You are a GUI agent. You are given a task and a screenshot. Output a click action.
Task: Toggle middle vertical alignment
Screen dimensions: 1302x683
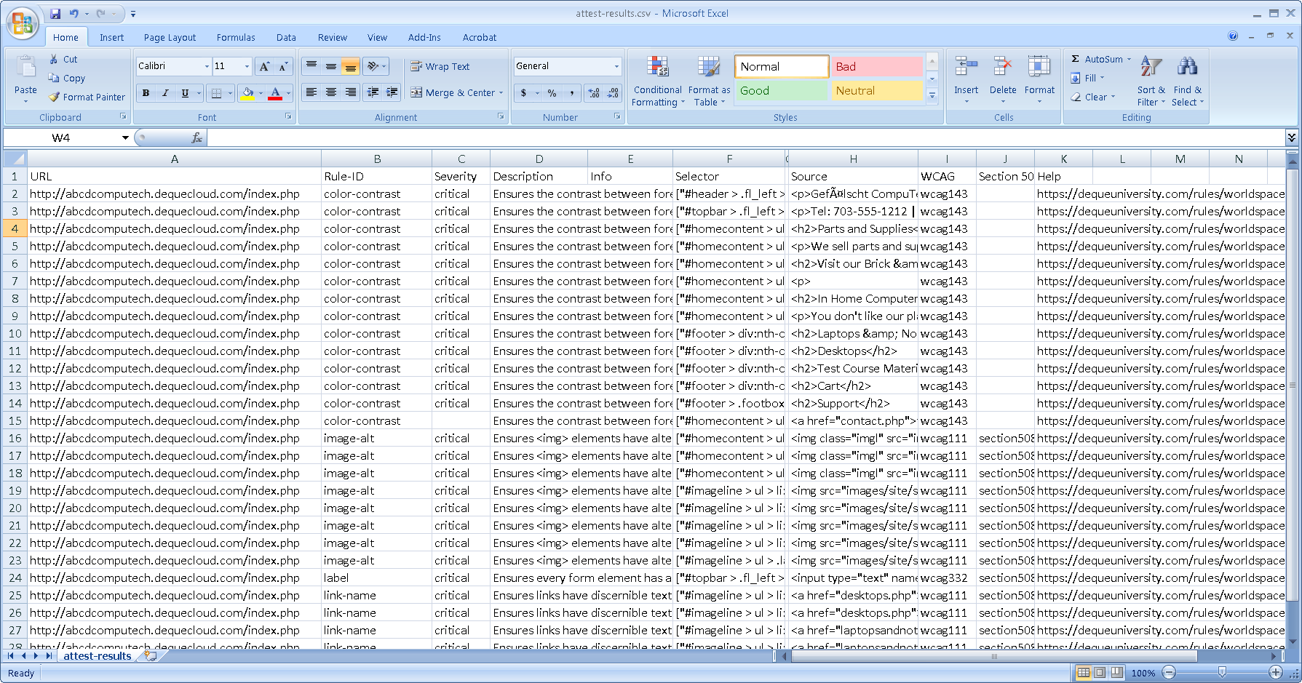click(331, 66)
